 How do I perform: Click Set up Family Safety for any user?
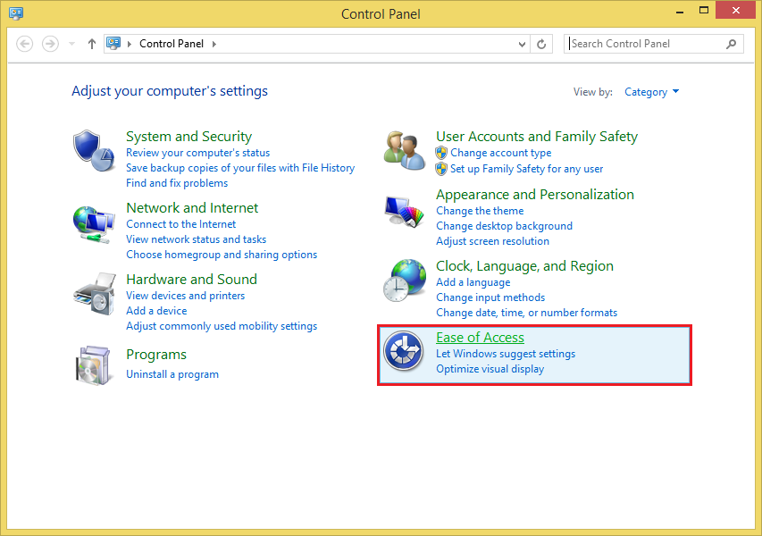coord(526,169)
